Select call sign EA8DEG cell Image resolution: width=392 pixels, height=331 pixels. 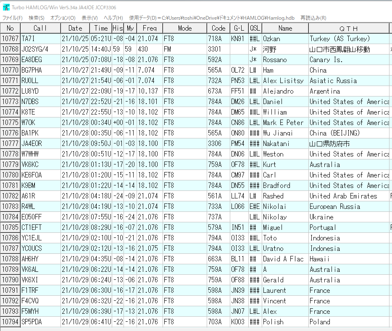41,60
